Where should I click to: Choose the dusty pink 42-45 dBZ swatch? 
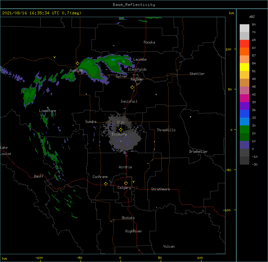(x=244, y=91)
